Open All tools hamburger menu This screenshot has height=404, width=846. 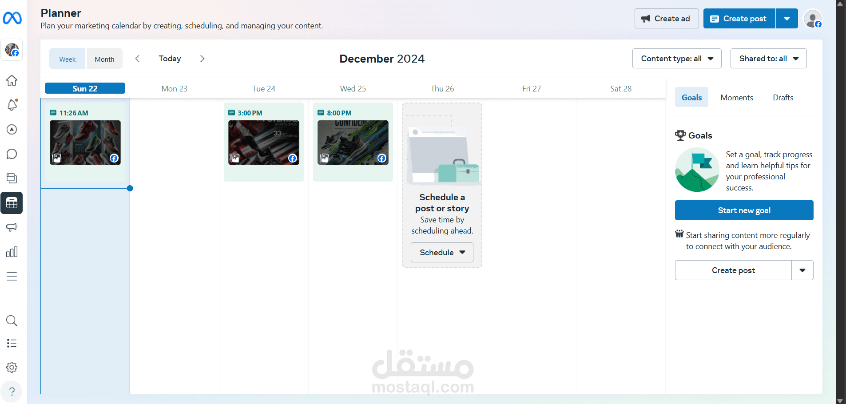(12, 276)
